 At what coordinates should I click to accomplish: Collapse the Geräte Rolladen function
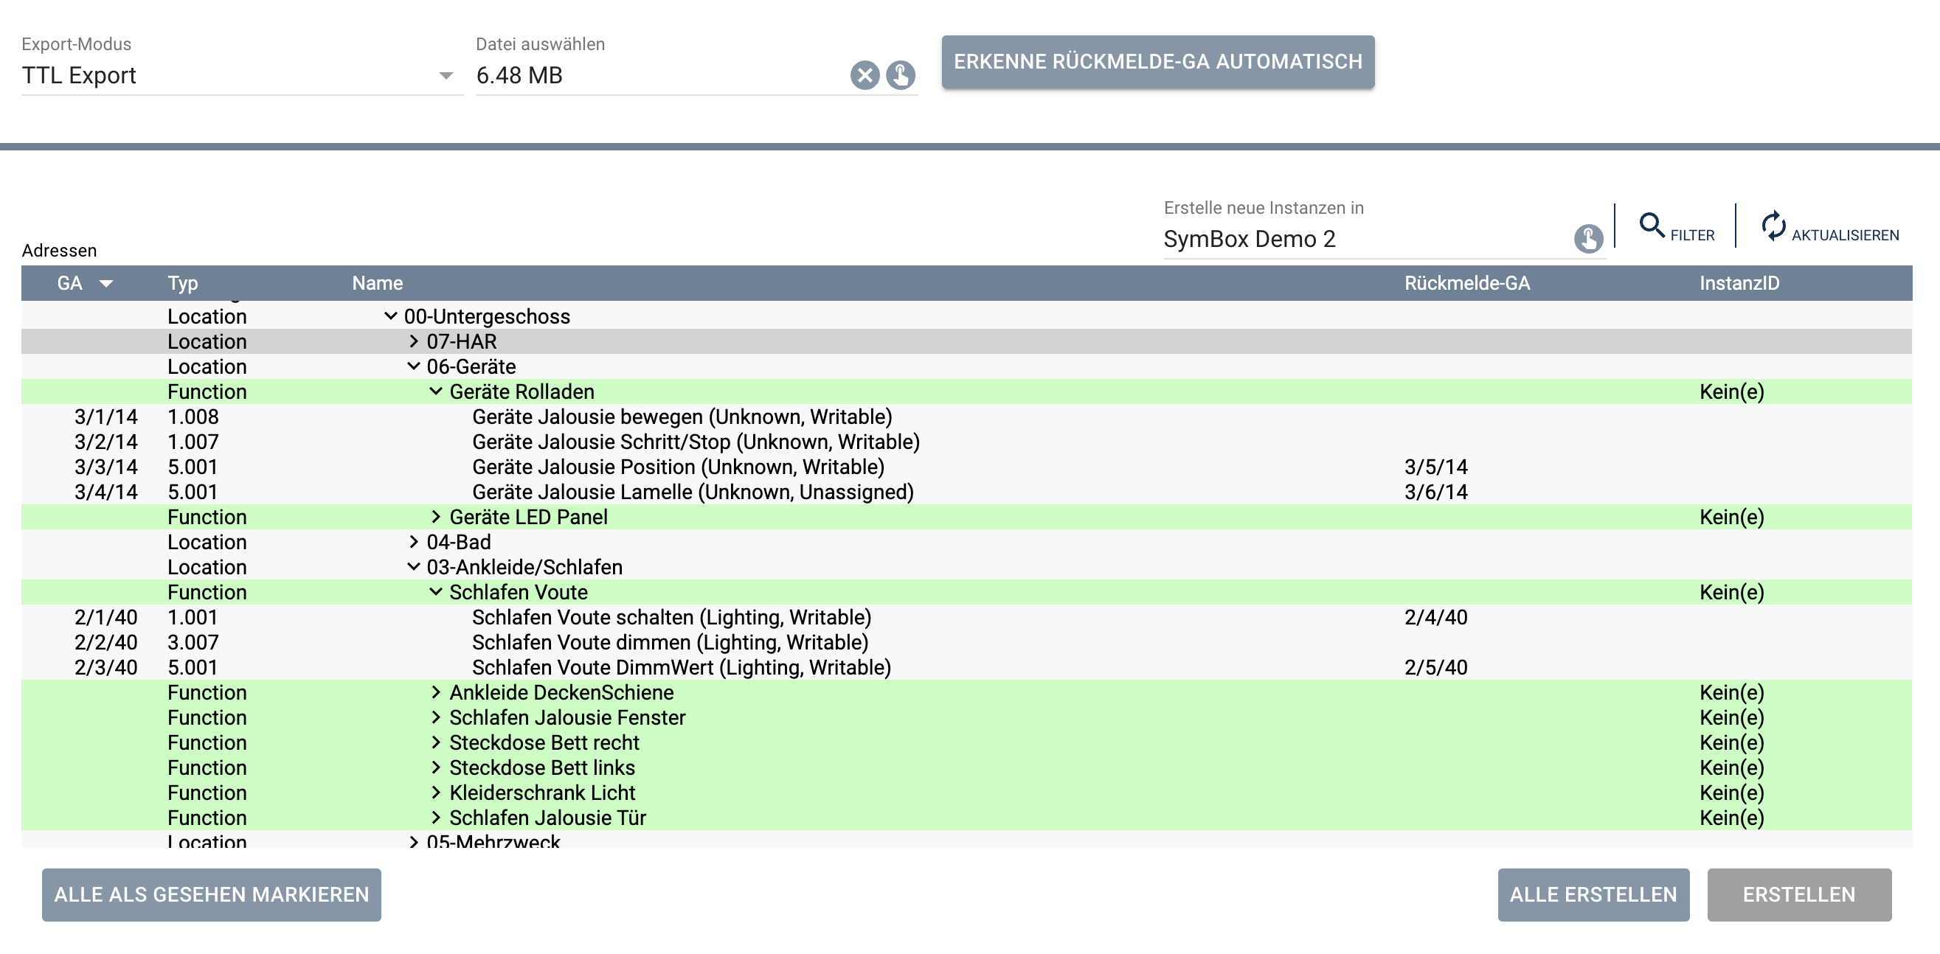coord(435,391)
